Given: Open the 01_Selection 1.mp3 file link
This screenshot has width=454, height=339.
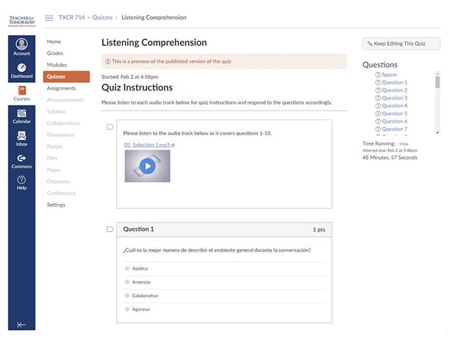Looking at the screenshot, I should coord(147,145).
